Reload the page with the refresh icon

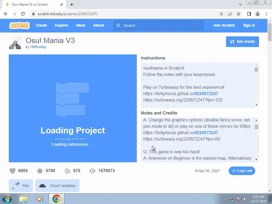tap(23, 14)
